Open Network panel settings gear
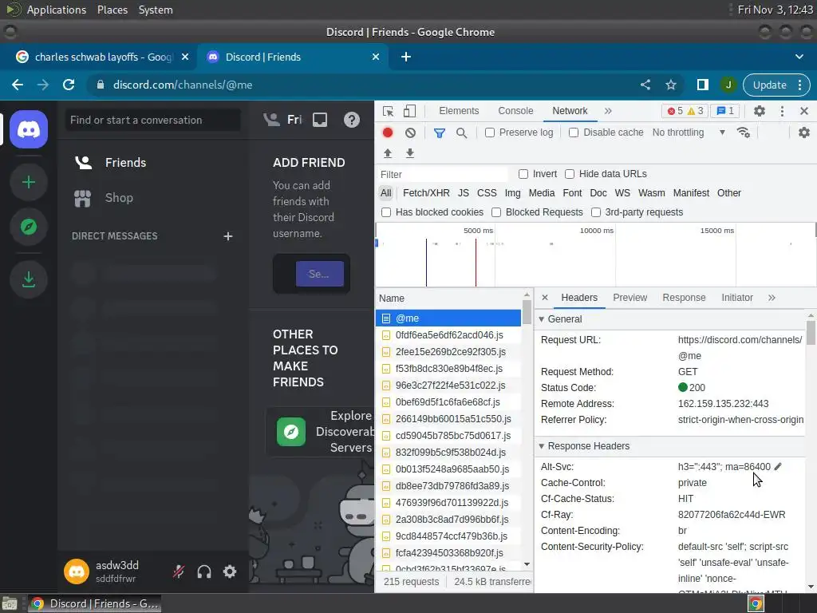 tap(804, 132)
